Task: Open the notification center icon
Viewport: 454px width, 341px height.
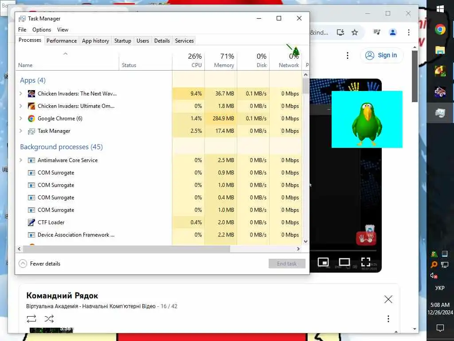Action: (440, 328)
